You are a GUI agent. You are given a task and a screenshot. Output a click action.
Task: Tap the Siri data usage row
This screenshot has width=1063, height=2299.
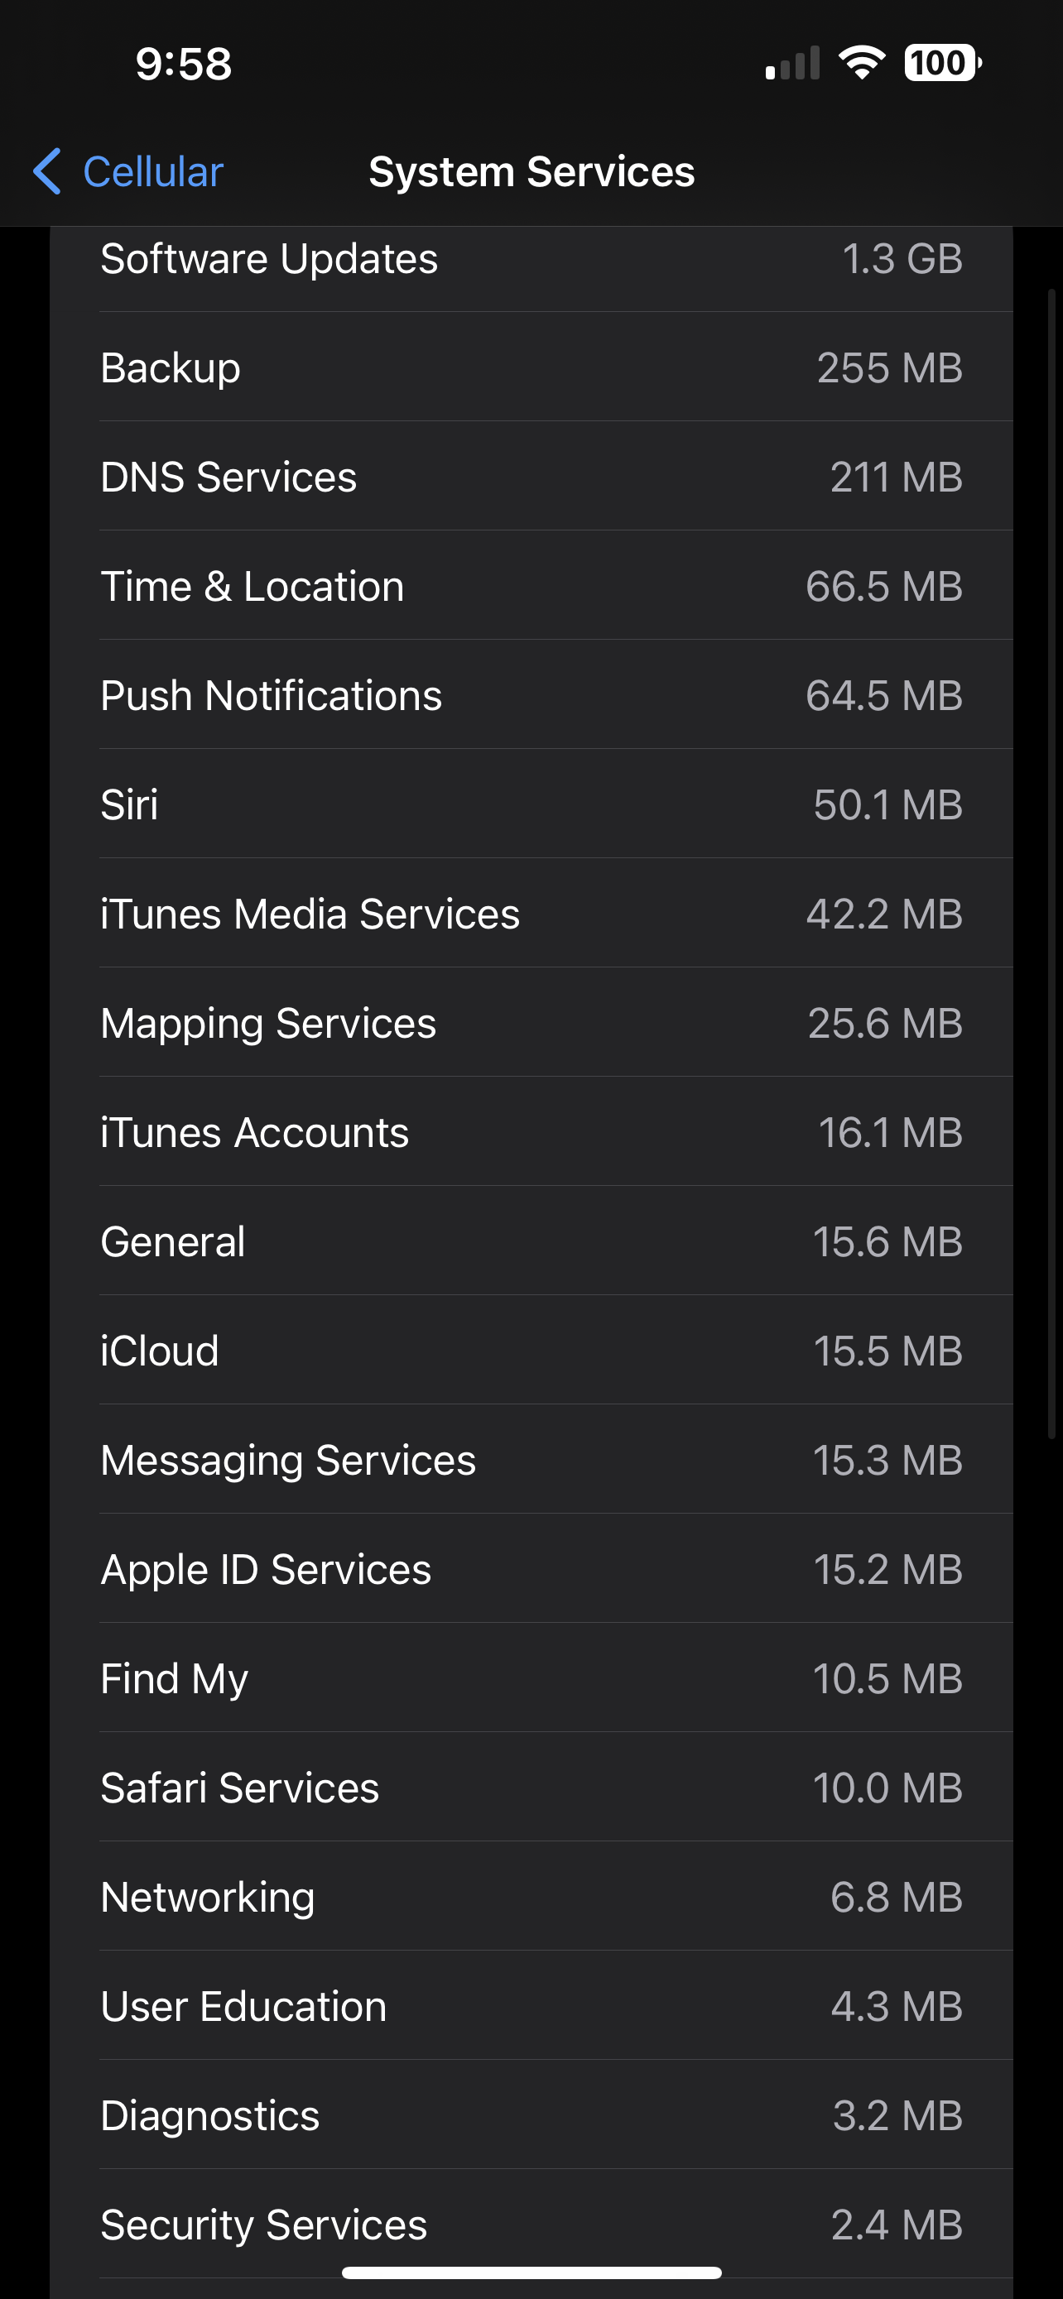pyautogui.click(x=531, y=804)
